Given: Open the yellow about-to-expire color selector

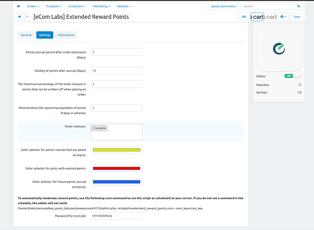Looking at the screenshot, I should [116, 150].
